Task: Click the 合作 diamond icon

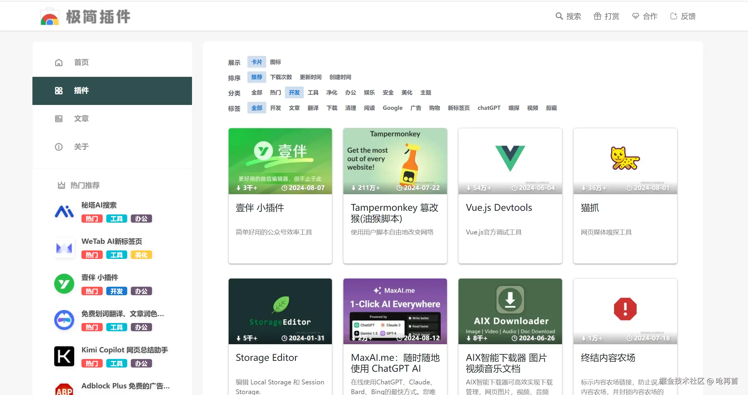Action: (x=635, y=16)
